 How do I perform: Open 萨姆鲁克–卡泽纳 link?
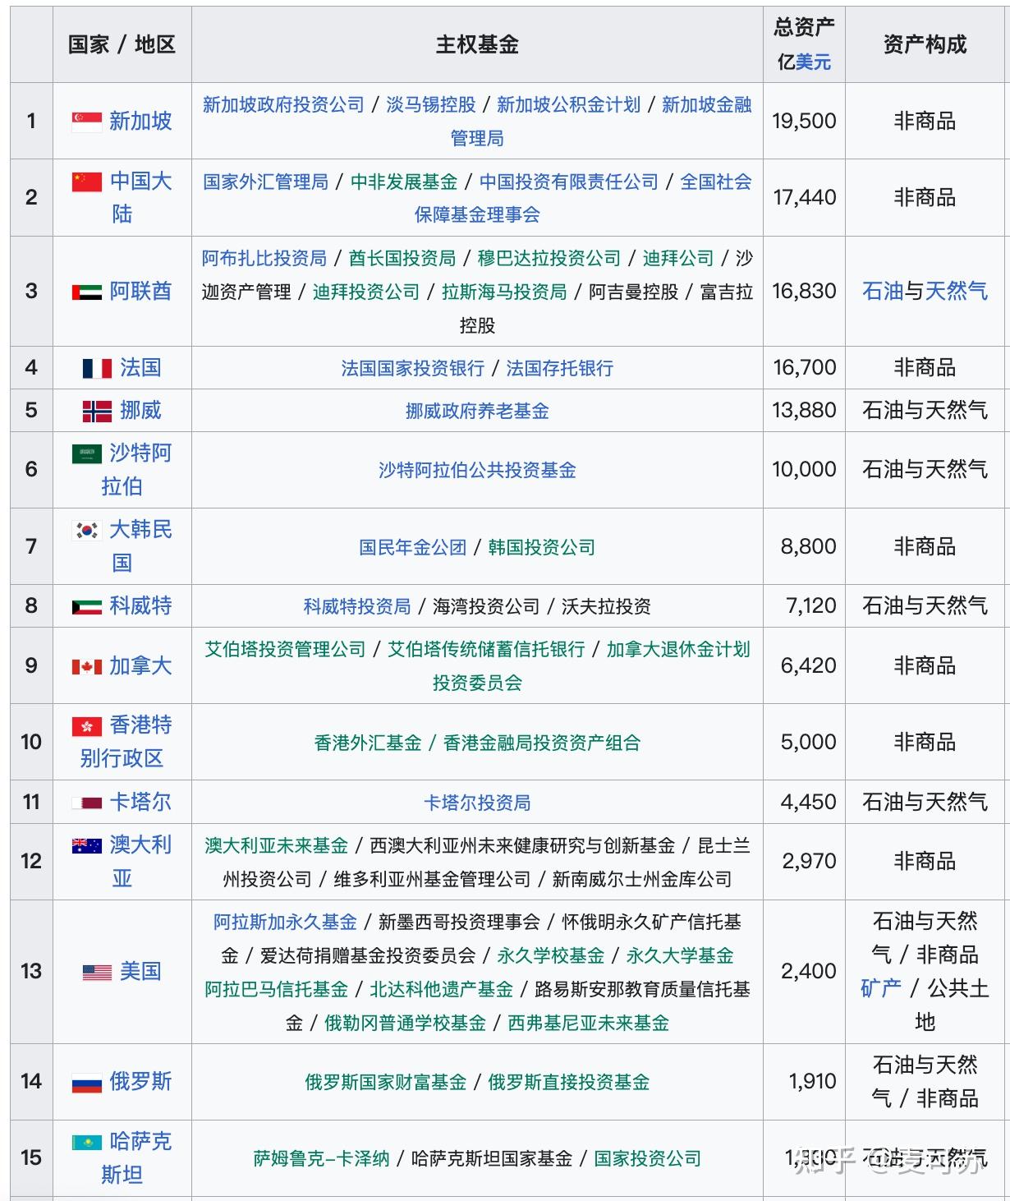coord(321,1159)
